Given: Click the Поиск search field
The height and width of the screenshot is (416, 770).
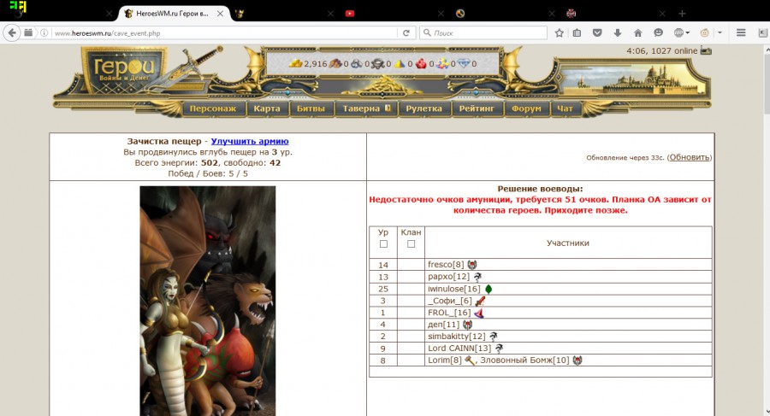Looking at the screenshot, I should tap(483, 32).
